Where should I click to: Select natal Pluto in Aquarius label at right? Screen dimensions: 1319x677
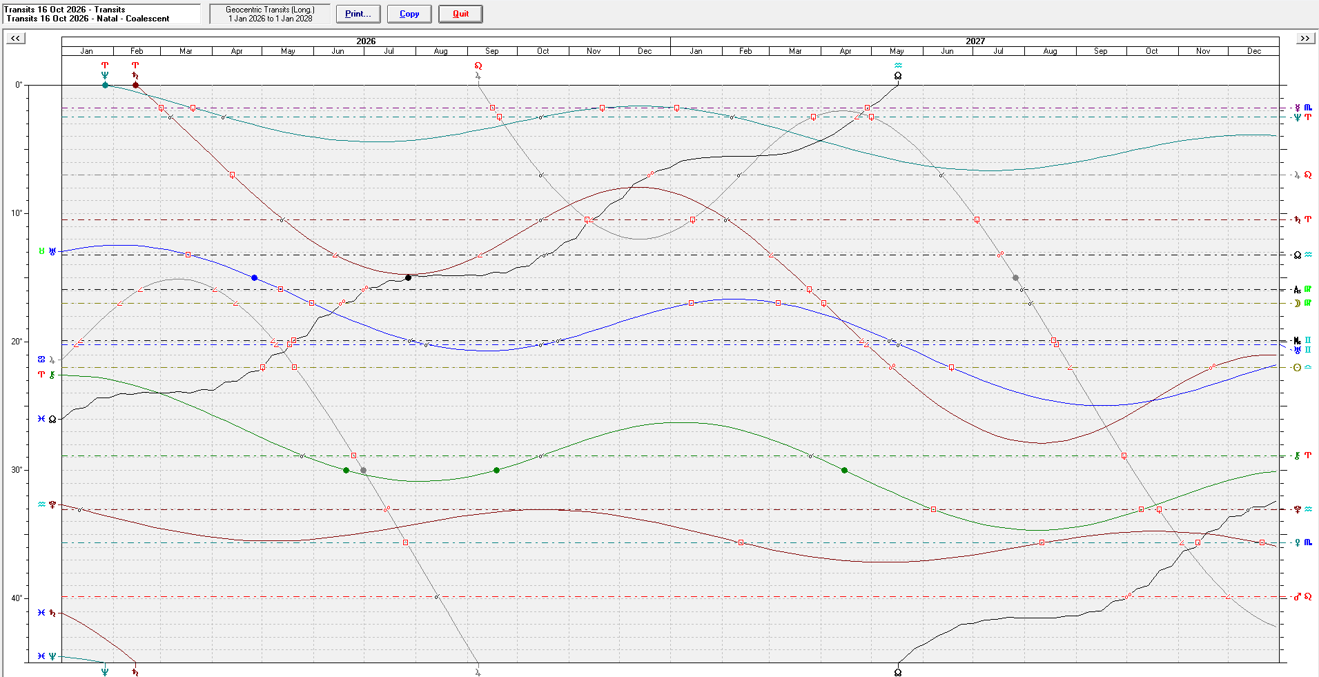[x=1302, y=509]
